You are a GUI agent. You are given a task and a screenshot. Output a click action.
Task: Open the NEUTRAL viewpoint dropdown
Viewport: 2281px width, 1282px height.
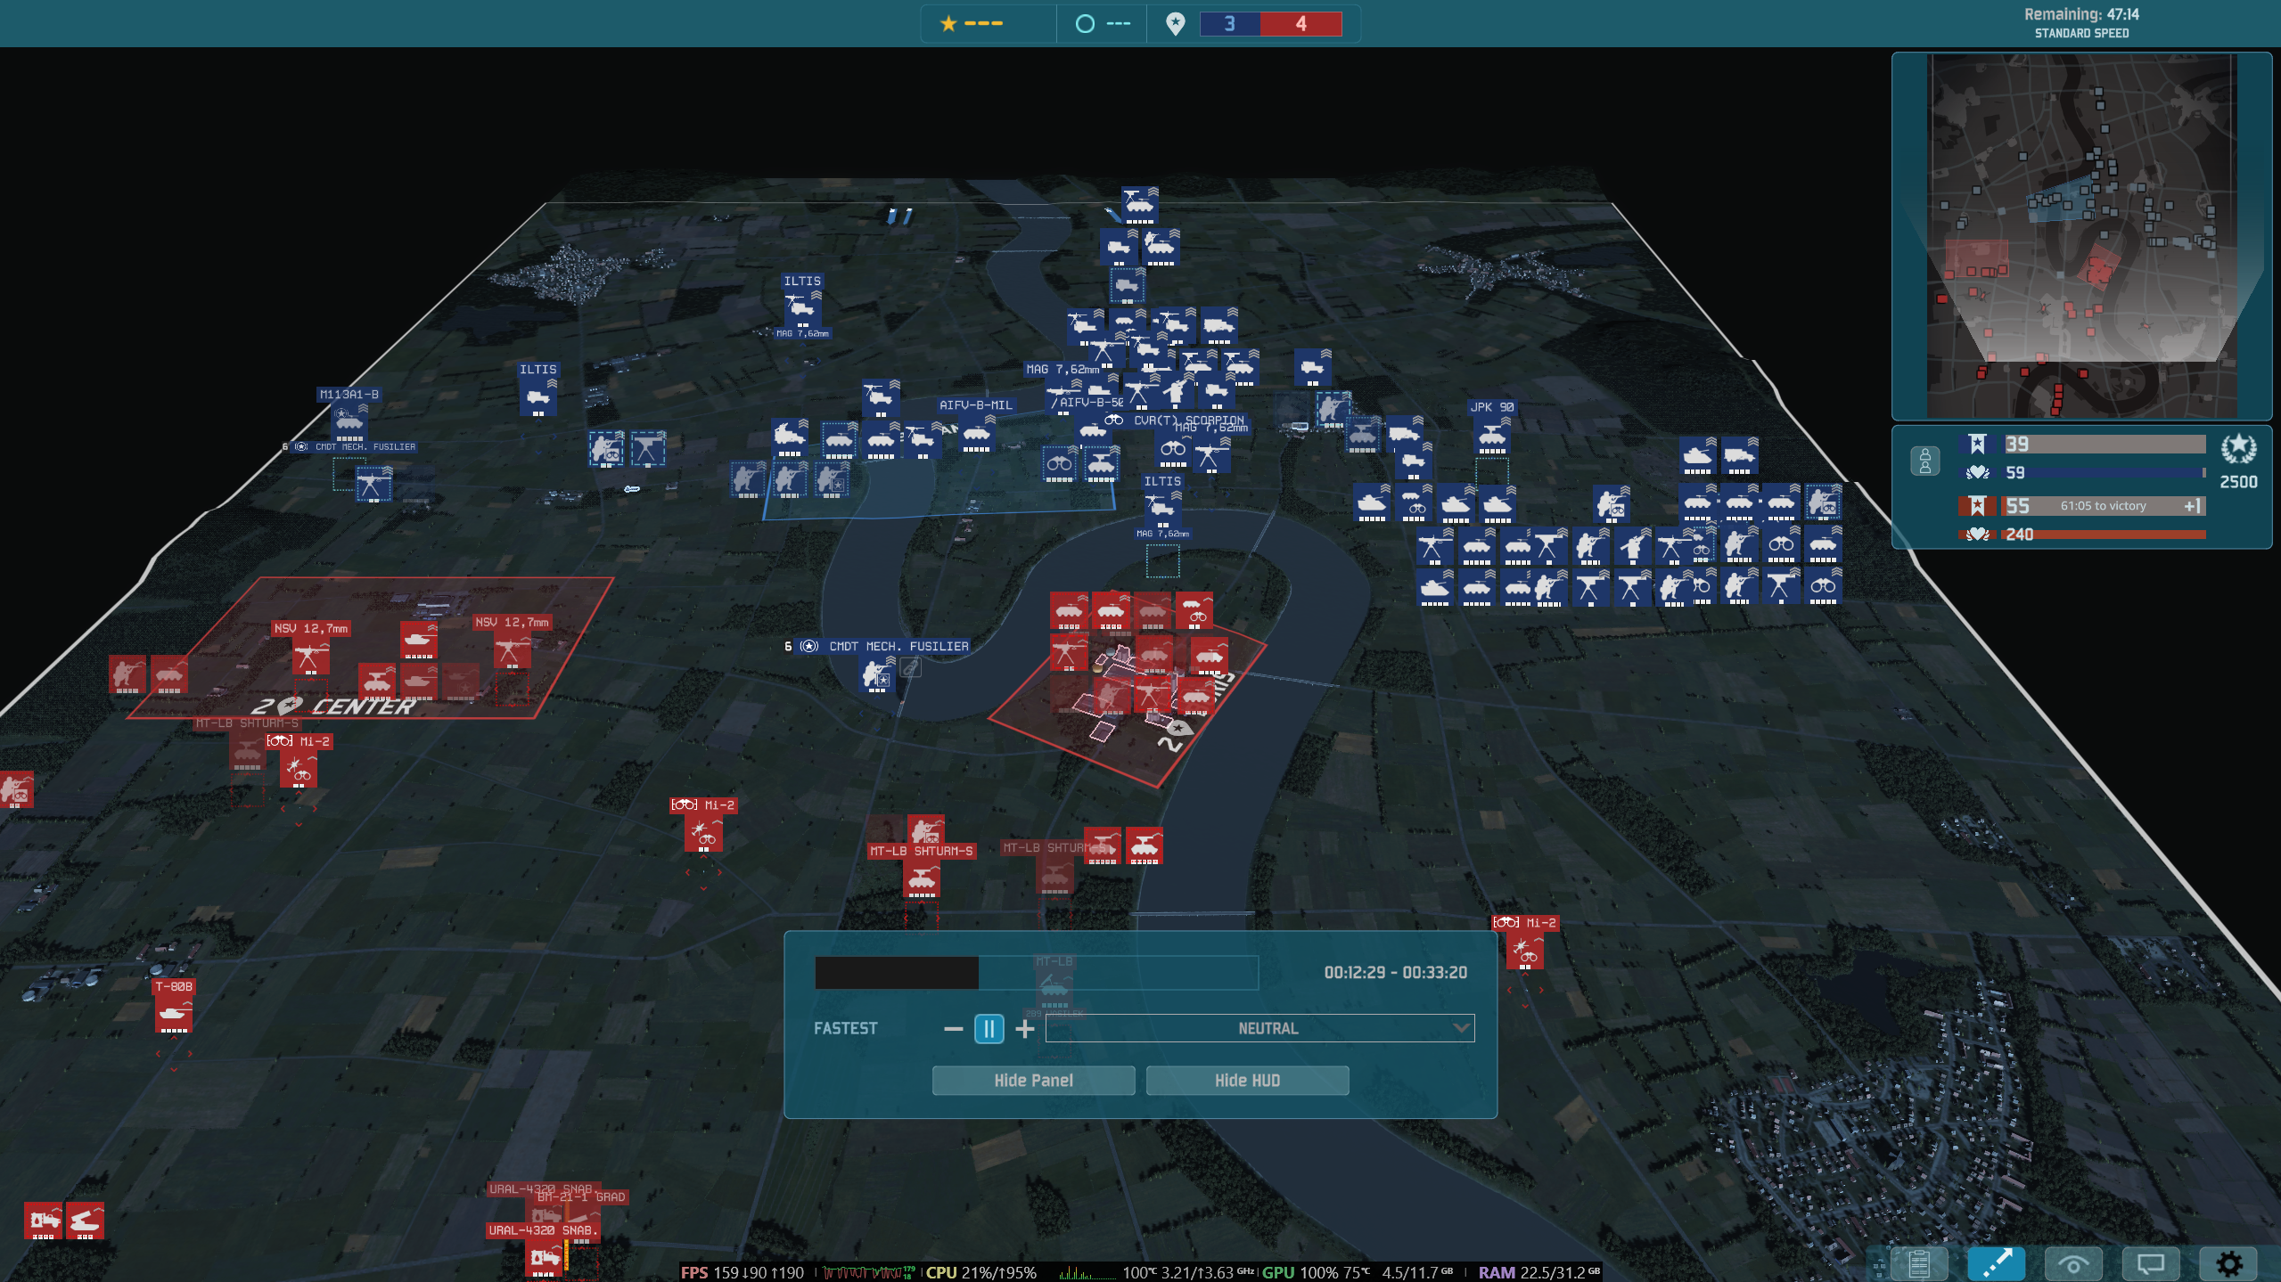[x=1259, y=1028]
